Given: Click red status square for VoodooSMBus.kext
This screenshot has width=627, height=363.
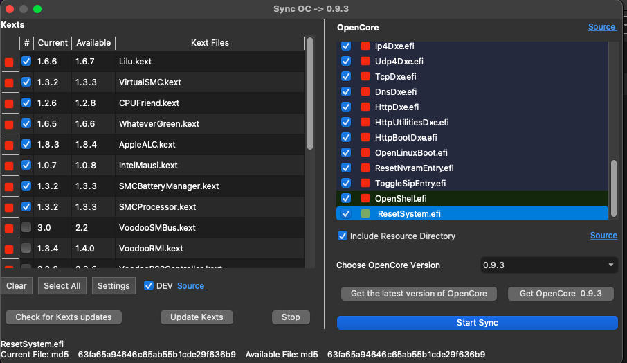Looking at the screenshot, I should point(9,229).
